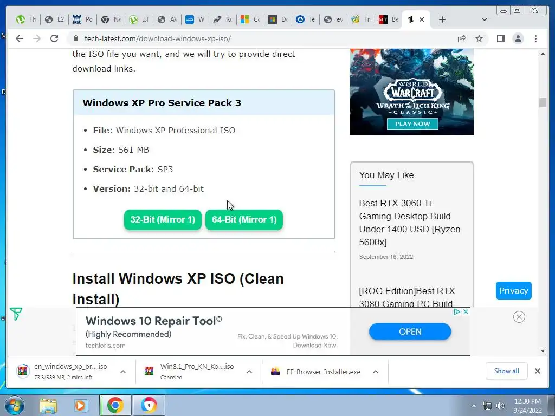Expand options for the Win8.1_Pro_KN download

coord(249,372)
